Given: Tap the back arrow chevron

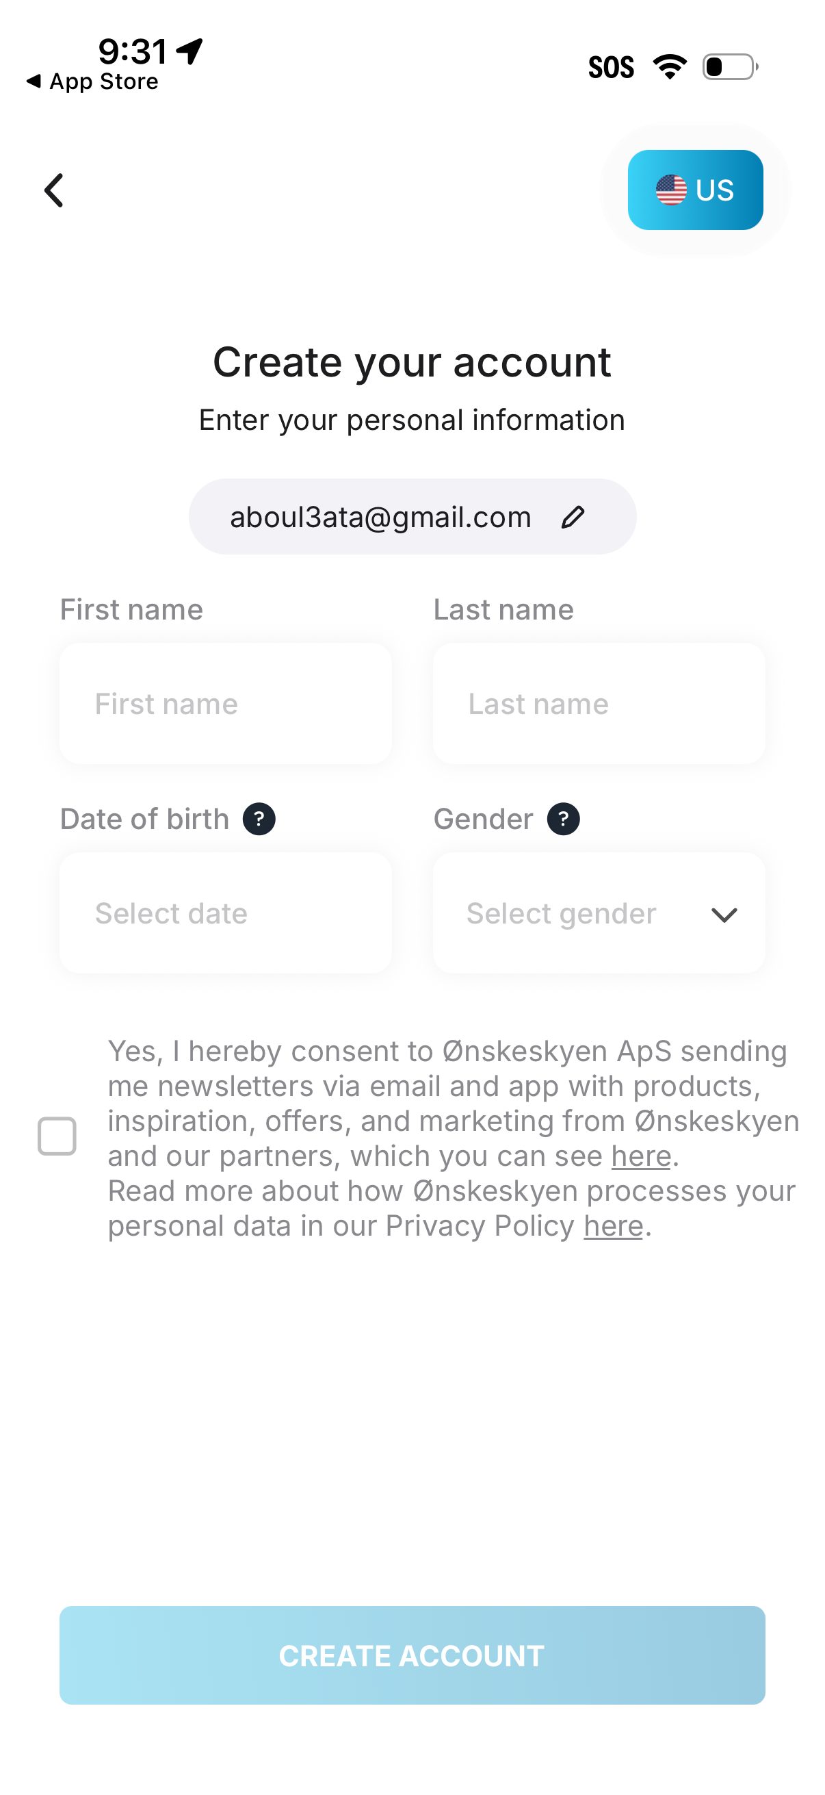Looking at the screenshot, I should [54, 190].
